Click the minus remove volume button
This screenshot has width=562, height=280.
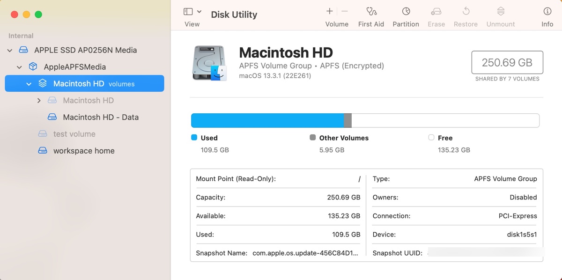(x=345, y=11)
